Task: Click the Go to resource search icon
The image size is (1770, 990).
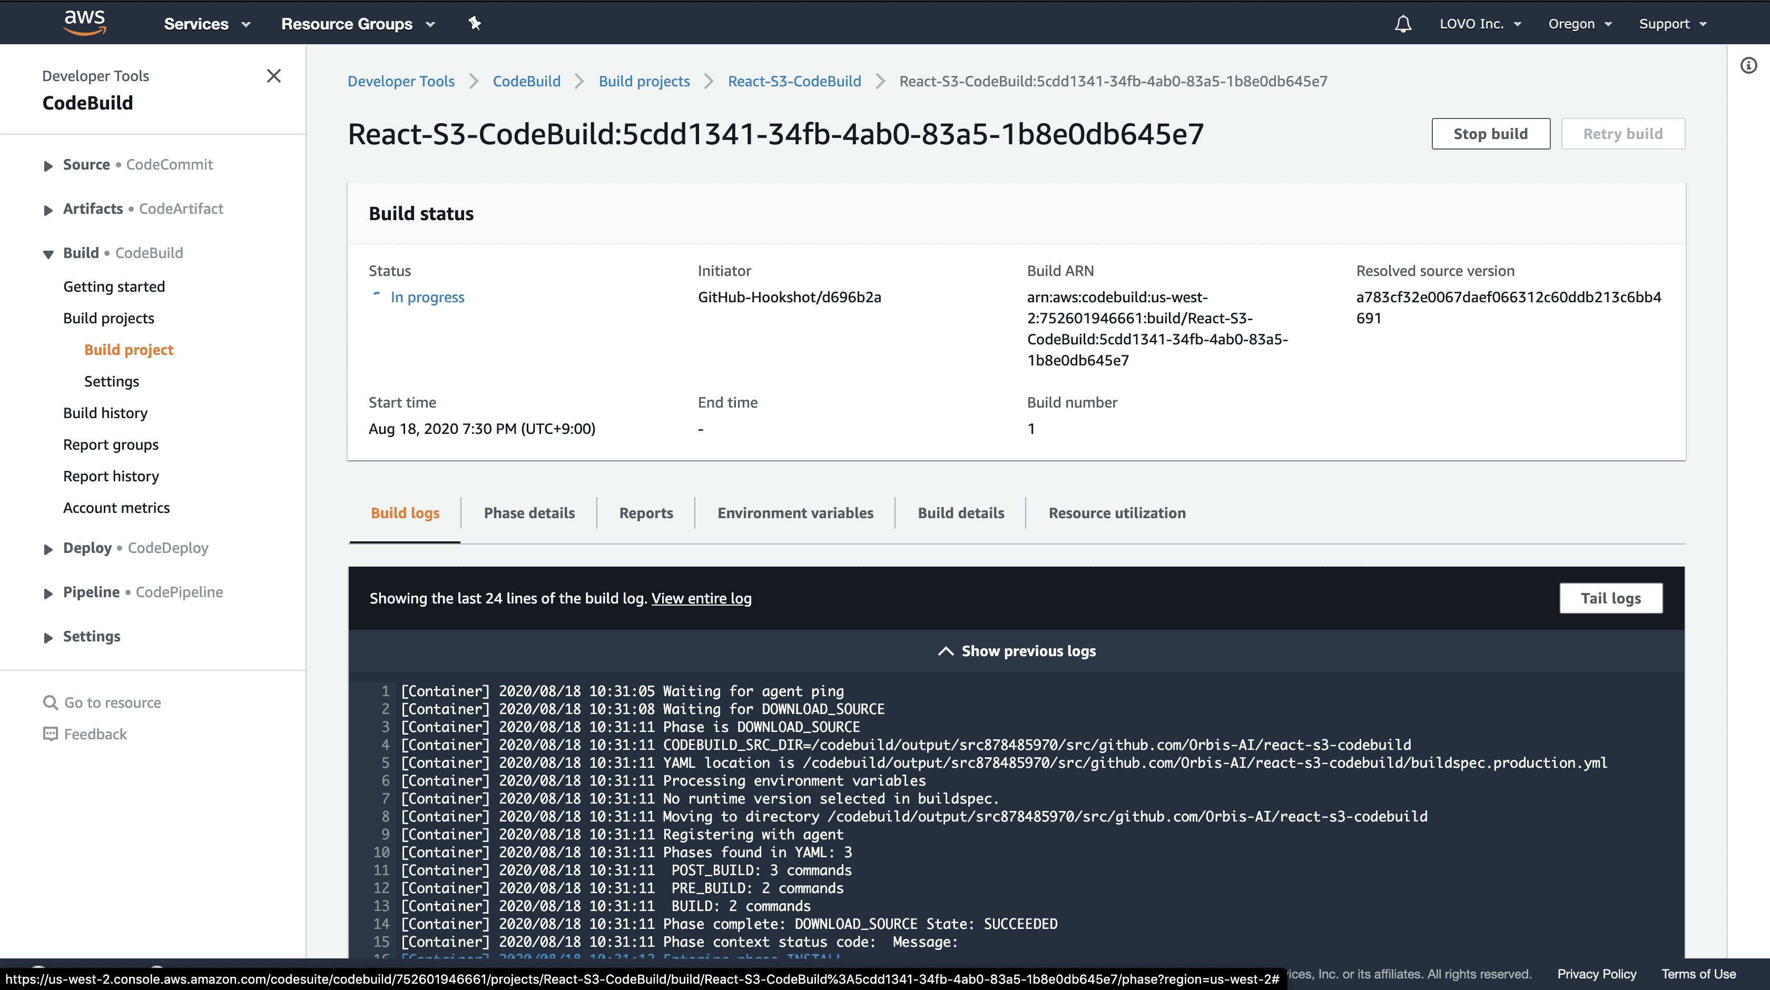Action: pos(50,702)
